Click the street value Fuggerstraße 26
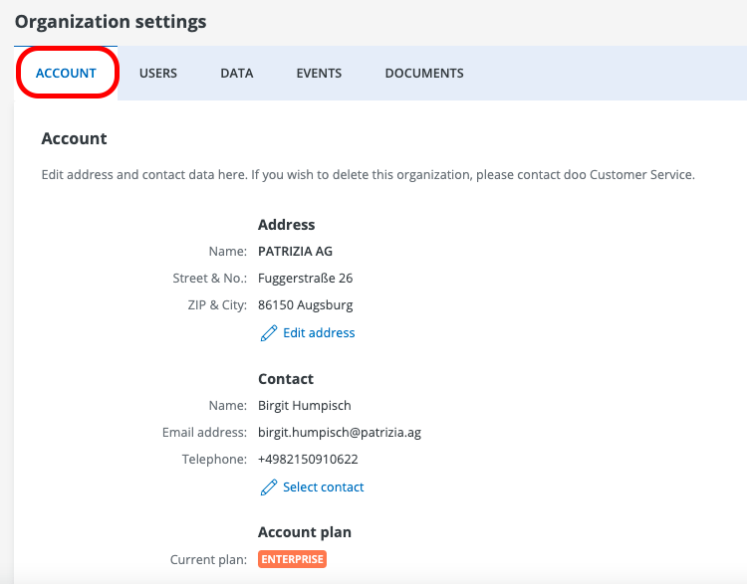Viewport: 747px width, 584px height. coord(305,279)
